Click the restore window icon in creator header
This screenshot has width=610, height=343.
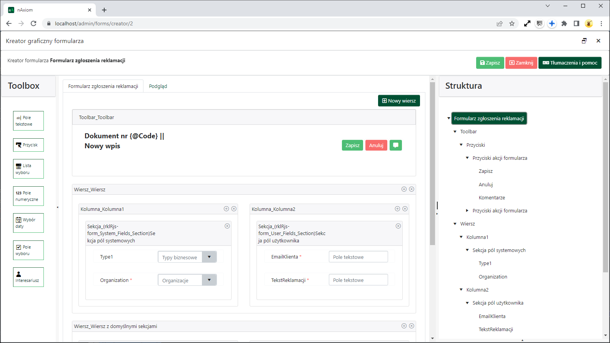click(x=584, y=41)
